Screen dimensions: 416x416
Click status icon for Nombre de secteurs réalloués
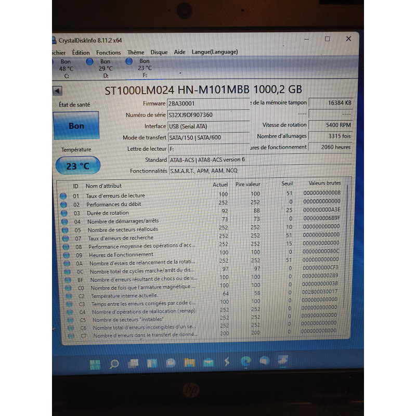pyautogui.click(x=64, y=230)
